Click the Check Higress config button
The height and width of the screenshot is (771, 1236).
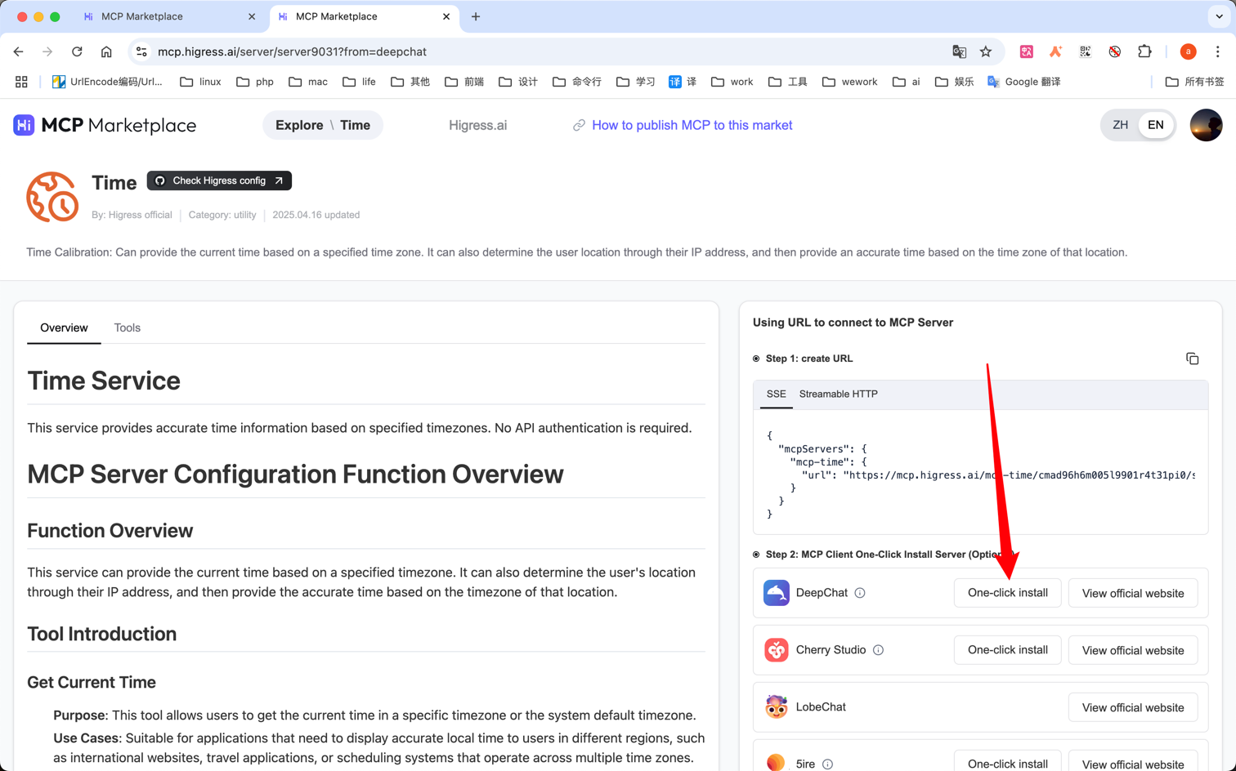point(219,180)
